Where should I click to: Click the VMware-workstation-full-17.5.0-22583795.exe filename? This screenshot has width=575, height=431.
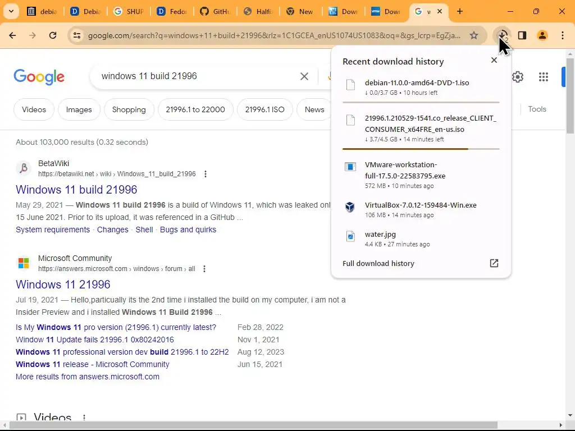click(405, 171)
